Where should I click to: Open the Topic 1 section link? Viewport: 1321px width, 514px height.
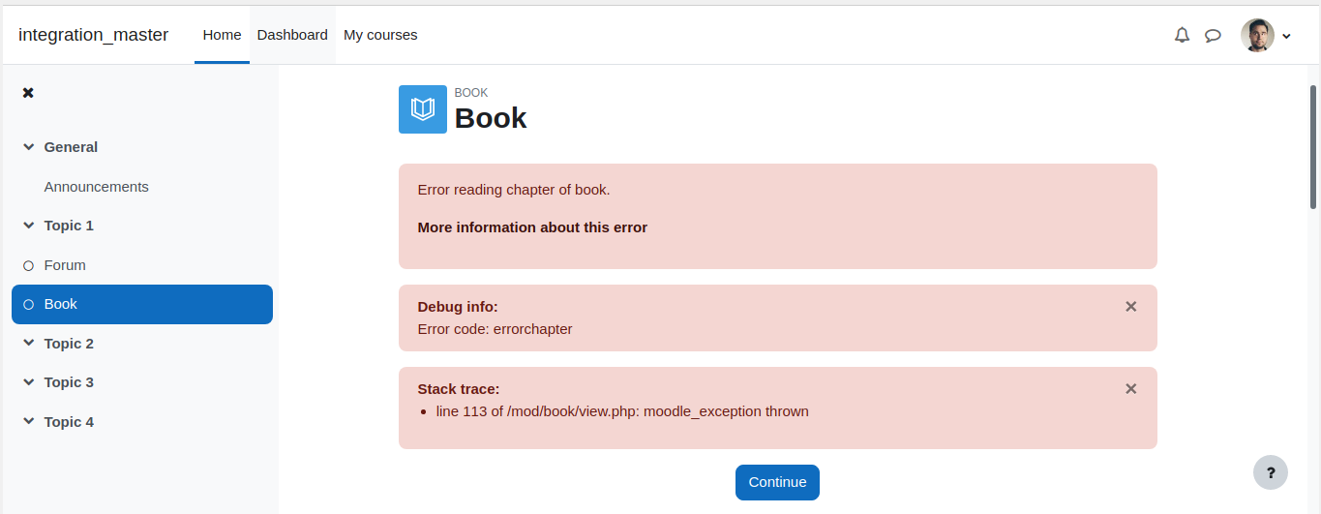click(69, 226)
